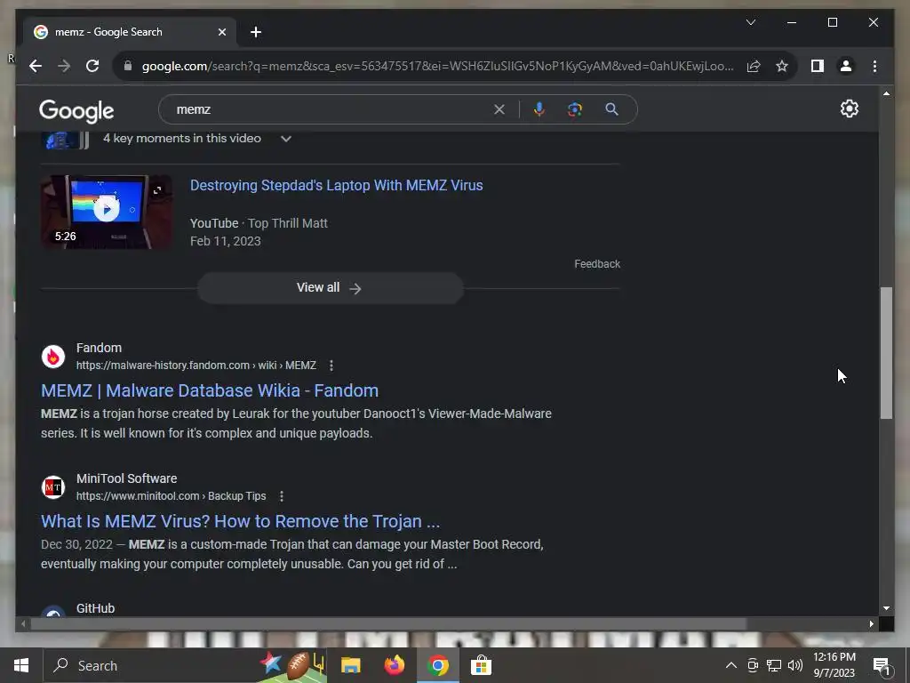Click Meet Now tray icon
This screenshot has height=683, width=910.
753,665
